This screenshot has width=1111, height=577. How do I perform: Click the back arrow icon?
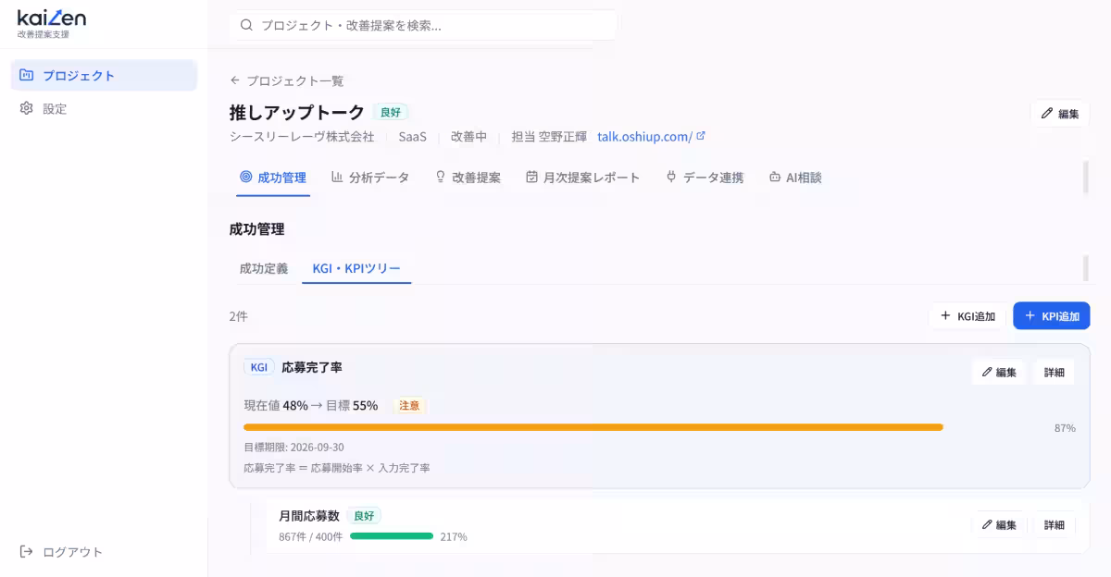(235, 81)
